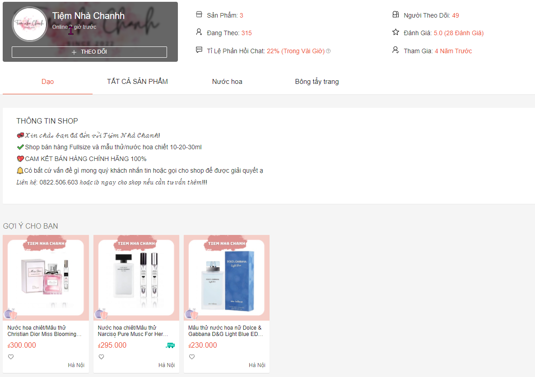Click the help icon beside chat response rate
Viewport: 535px width, 377px height.
328,51
